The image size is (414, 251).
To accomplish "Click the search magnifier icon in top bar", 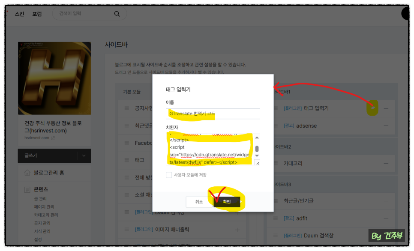I will pyautogui.click(x=117, y=14).
